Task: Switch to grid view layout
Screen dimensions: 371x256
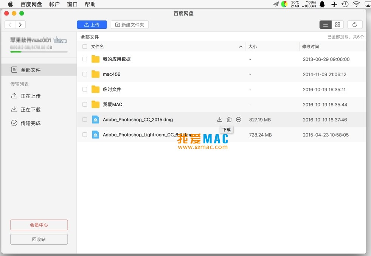Action: click(x=338, y=25)
